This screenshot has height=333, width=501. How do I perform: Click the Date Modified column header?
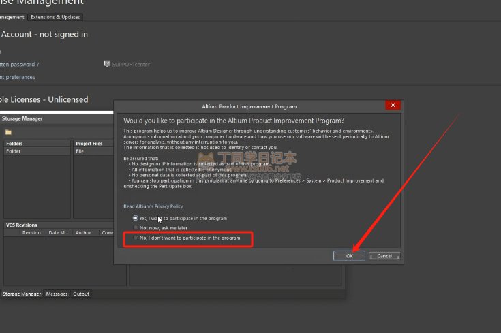59,232
